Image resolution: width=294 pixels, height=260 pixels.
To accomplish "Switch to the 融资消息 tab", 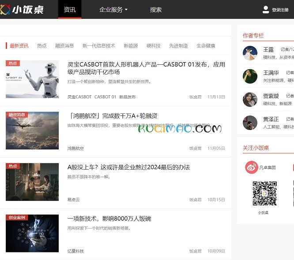I will coord(64,46).
